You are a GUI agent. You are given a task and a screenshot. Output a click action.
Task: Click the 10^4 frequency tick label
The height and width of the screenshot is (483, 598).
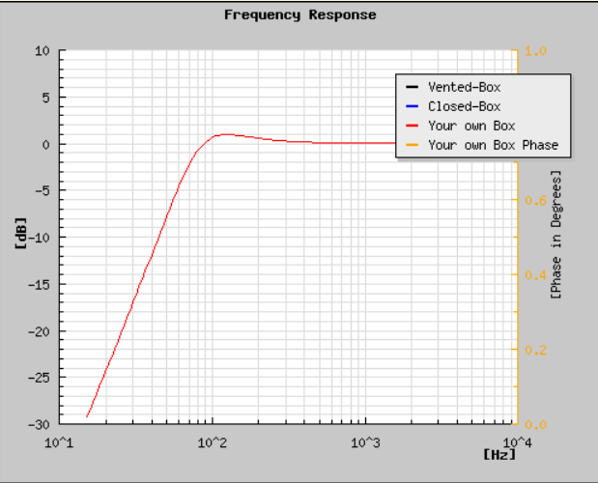point(518,442)
